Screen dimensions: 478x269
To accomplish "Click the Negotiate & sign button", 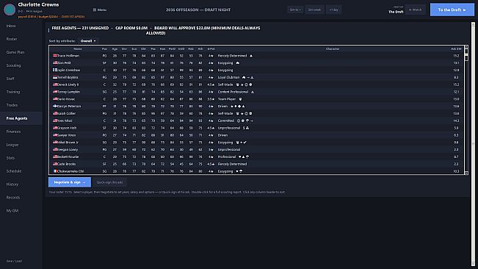I will coord(70,182).
